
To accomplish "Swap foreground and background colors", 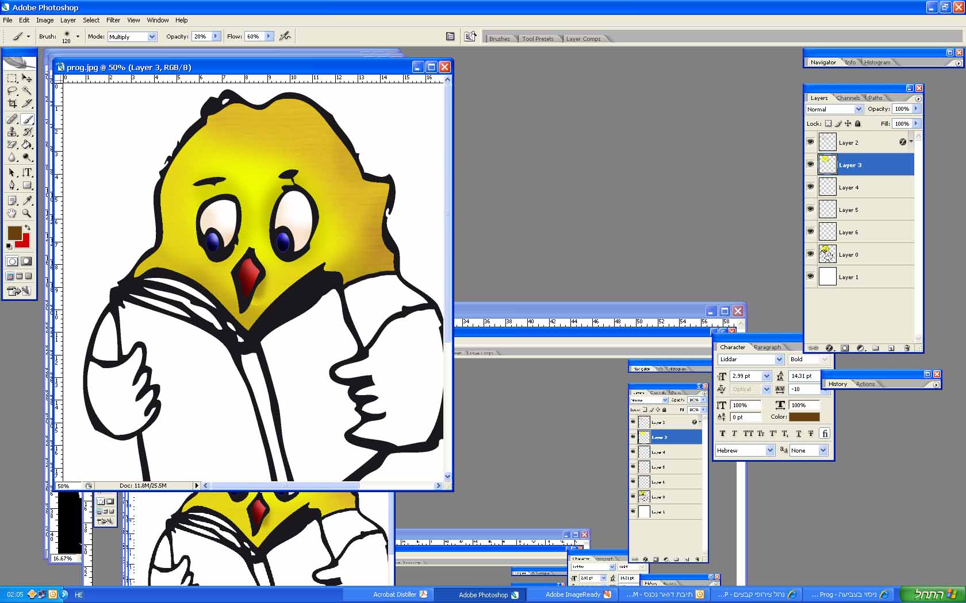I will pyautogui.click(x=27, y=228).
